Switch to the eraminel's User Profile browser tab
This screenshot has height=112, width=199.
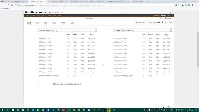pos(138,2)
